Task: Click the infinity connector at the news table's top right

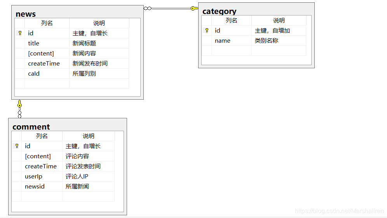Action: point(148,9)
